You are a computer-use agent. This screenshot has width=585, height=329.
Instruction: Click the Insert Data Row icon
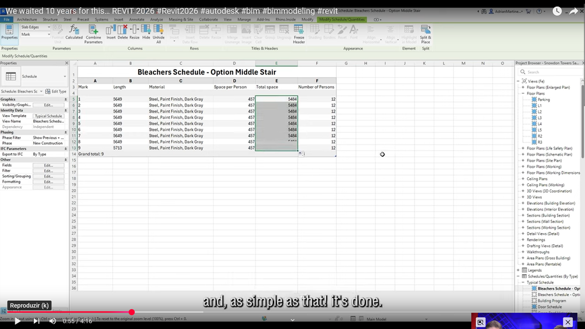(190, 34)
